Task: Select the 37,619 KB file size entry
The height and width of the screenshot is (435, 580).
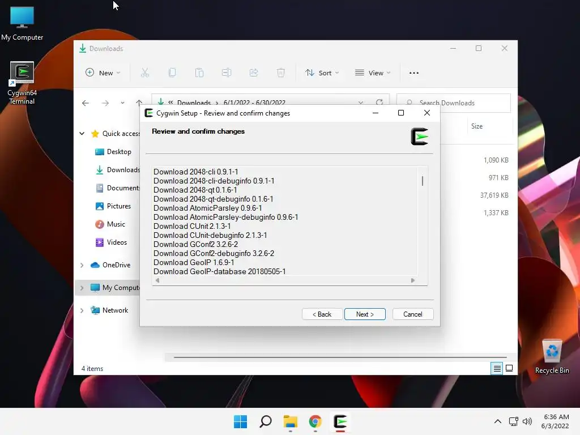Action: [494, 195]
